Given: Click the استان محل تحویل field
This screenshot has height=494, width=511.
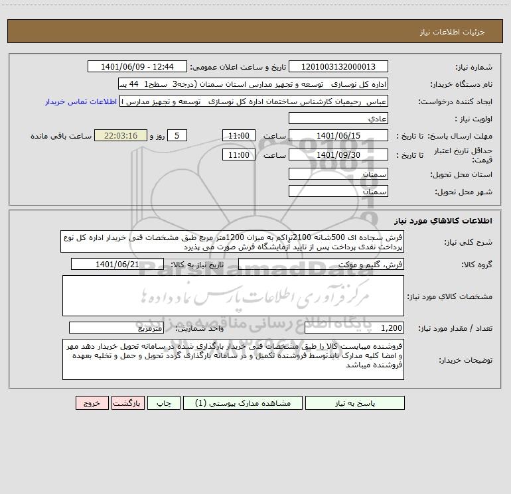Looking at the screenshot, I should point(338,174).
